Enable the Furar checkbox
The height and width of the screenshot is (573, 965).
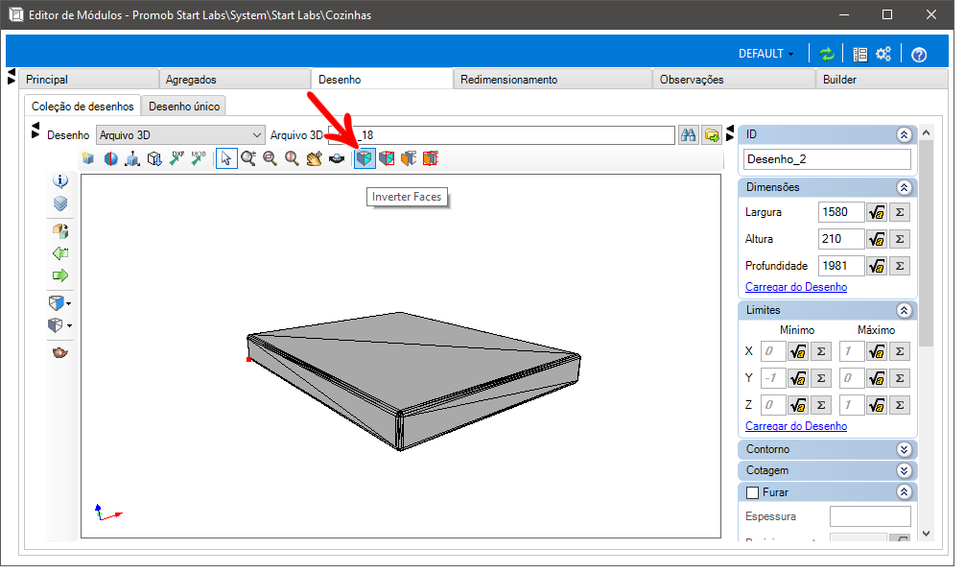(x=752, y=492)
